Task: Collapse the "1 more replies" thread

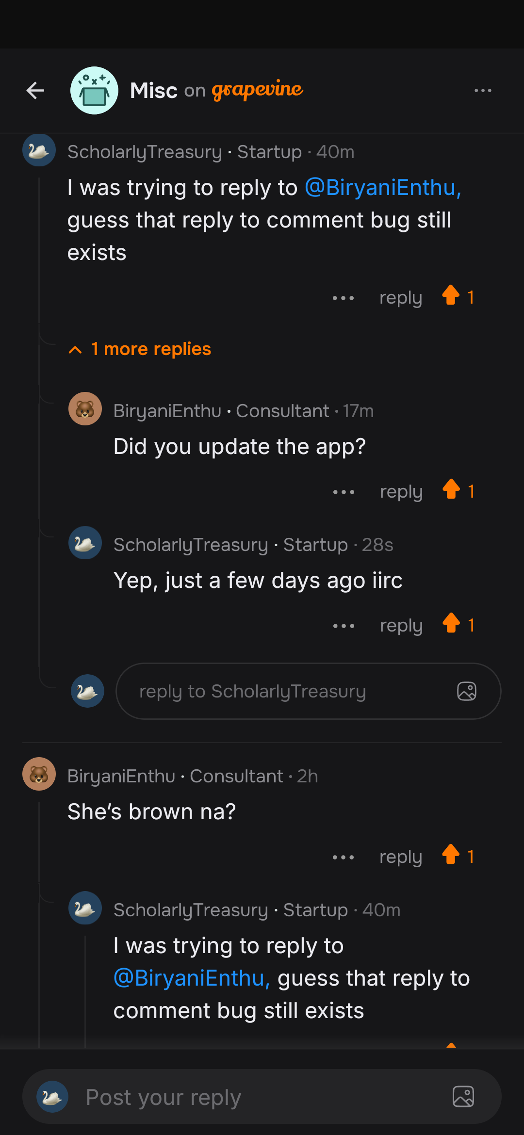Action: pyautogui.click(x=139, y=349)
